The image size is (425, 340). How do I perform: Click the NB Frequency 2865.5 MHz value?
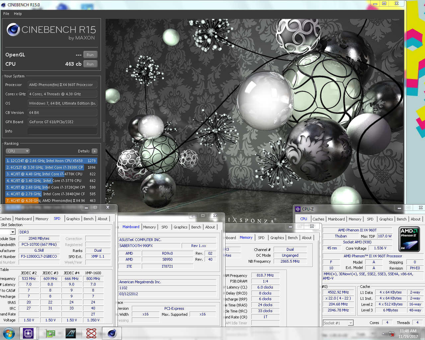click(290, 261)
